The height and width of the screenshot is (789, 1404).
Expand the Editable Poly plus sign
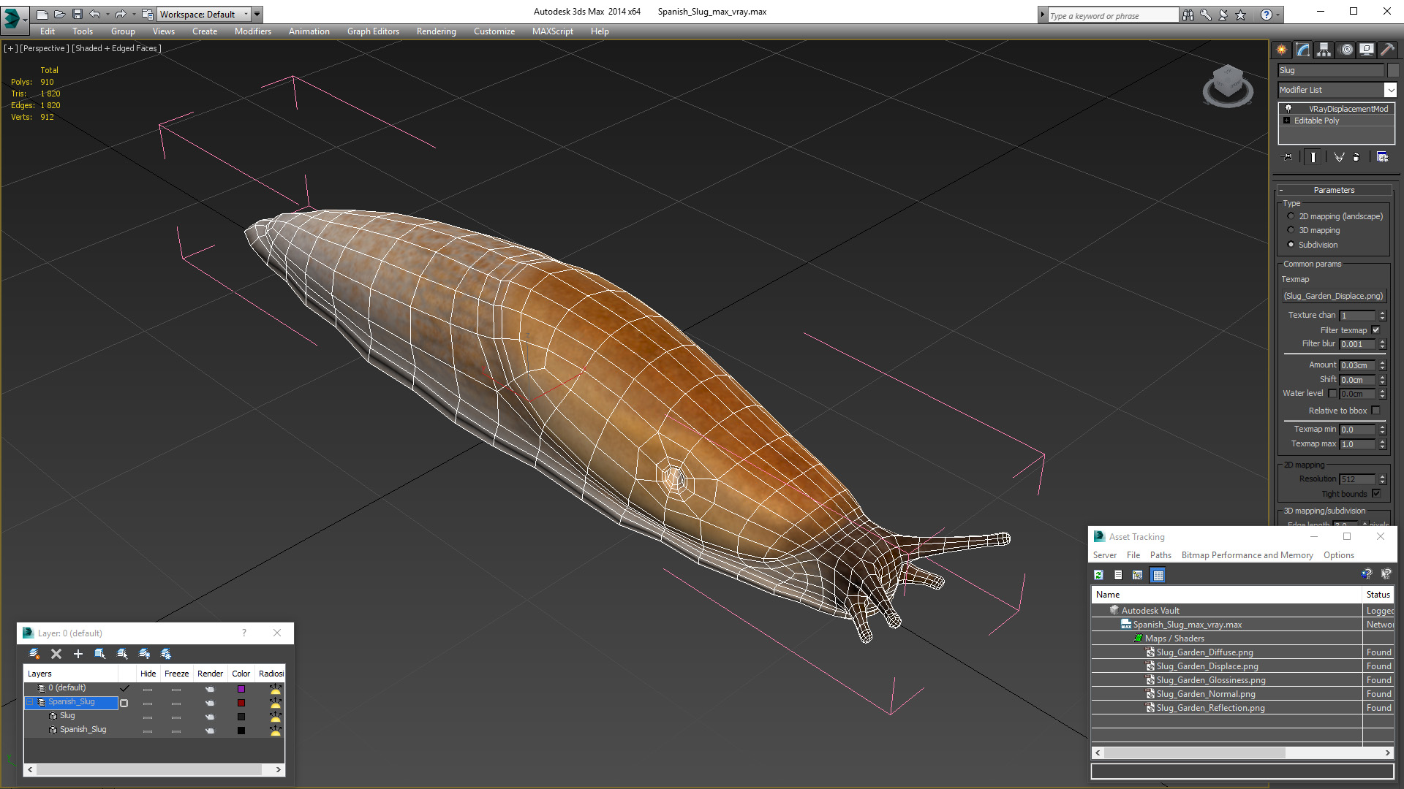[1287, 121]
